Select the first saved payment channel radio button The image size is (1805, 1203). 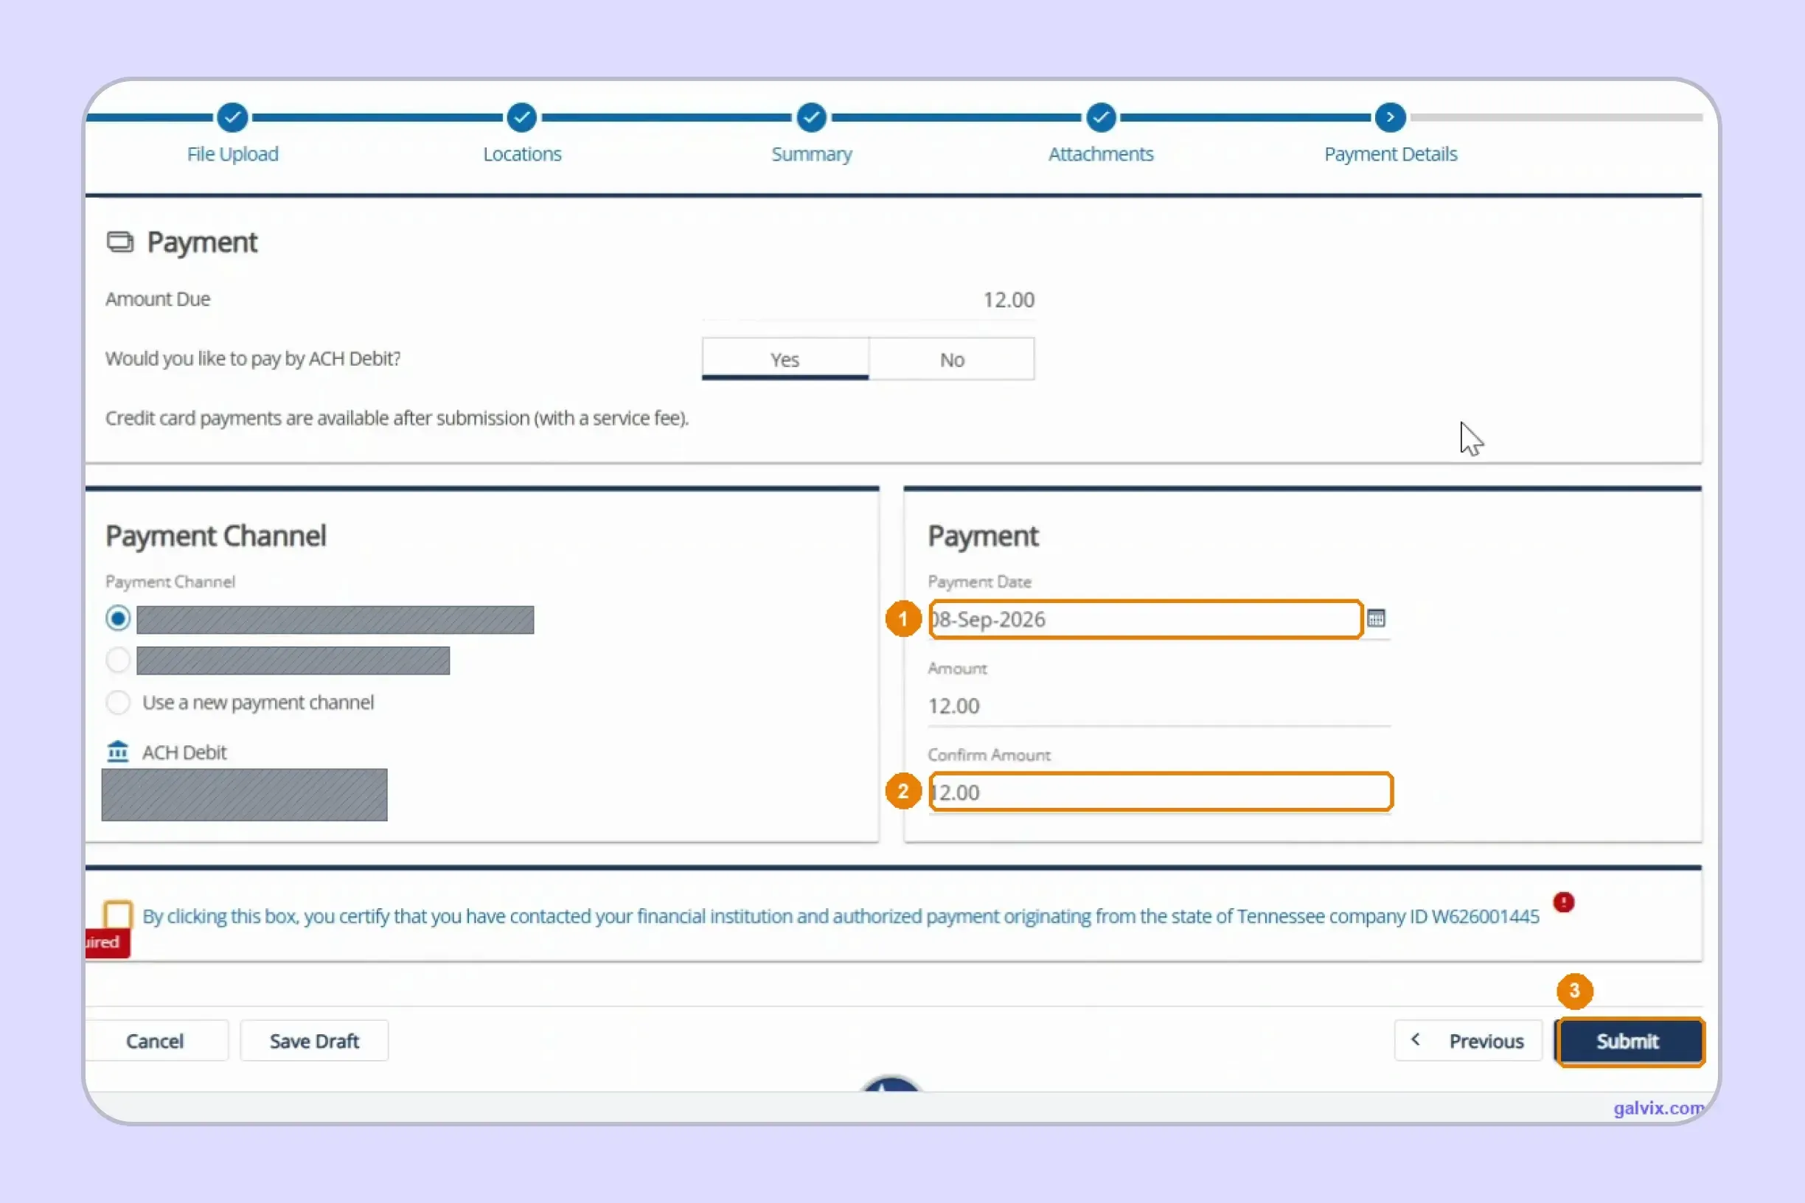tap(117, 618)
